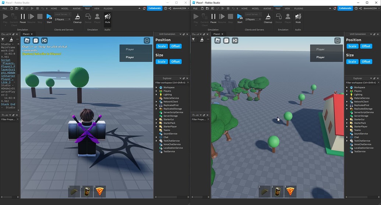The width and height of the screenshot is (381, 205).
Task: Click new file icon in right window
Action: pyautogui.click(x=202, y=8)
